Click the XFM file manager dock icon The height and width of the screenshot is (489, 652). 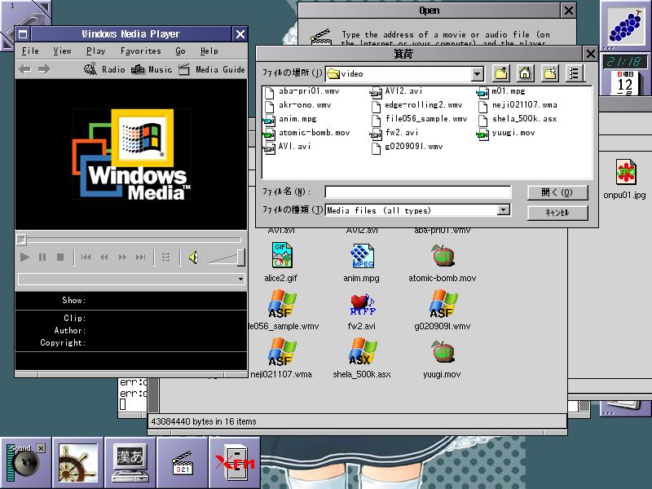(235, 463)
